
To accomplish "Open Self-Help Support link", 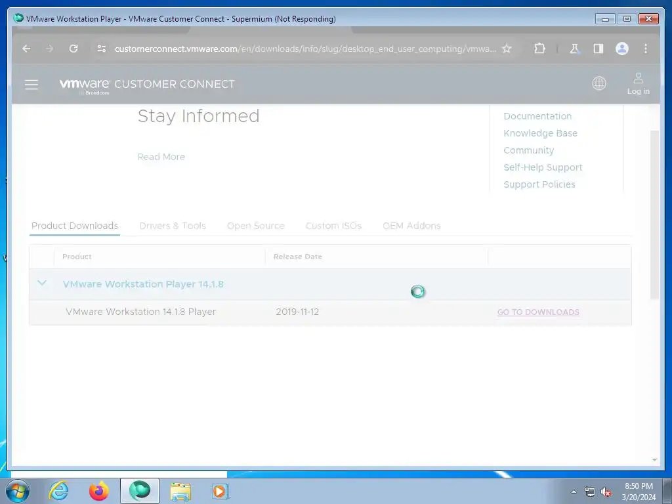I will pos(543,167).
